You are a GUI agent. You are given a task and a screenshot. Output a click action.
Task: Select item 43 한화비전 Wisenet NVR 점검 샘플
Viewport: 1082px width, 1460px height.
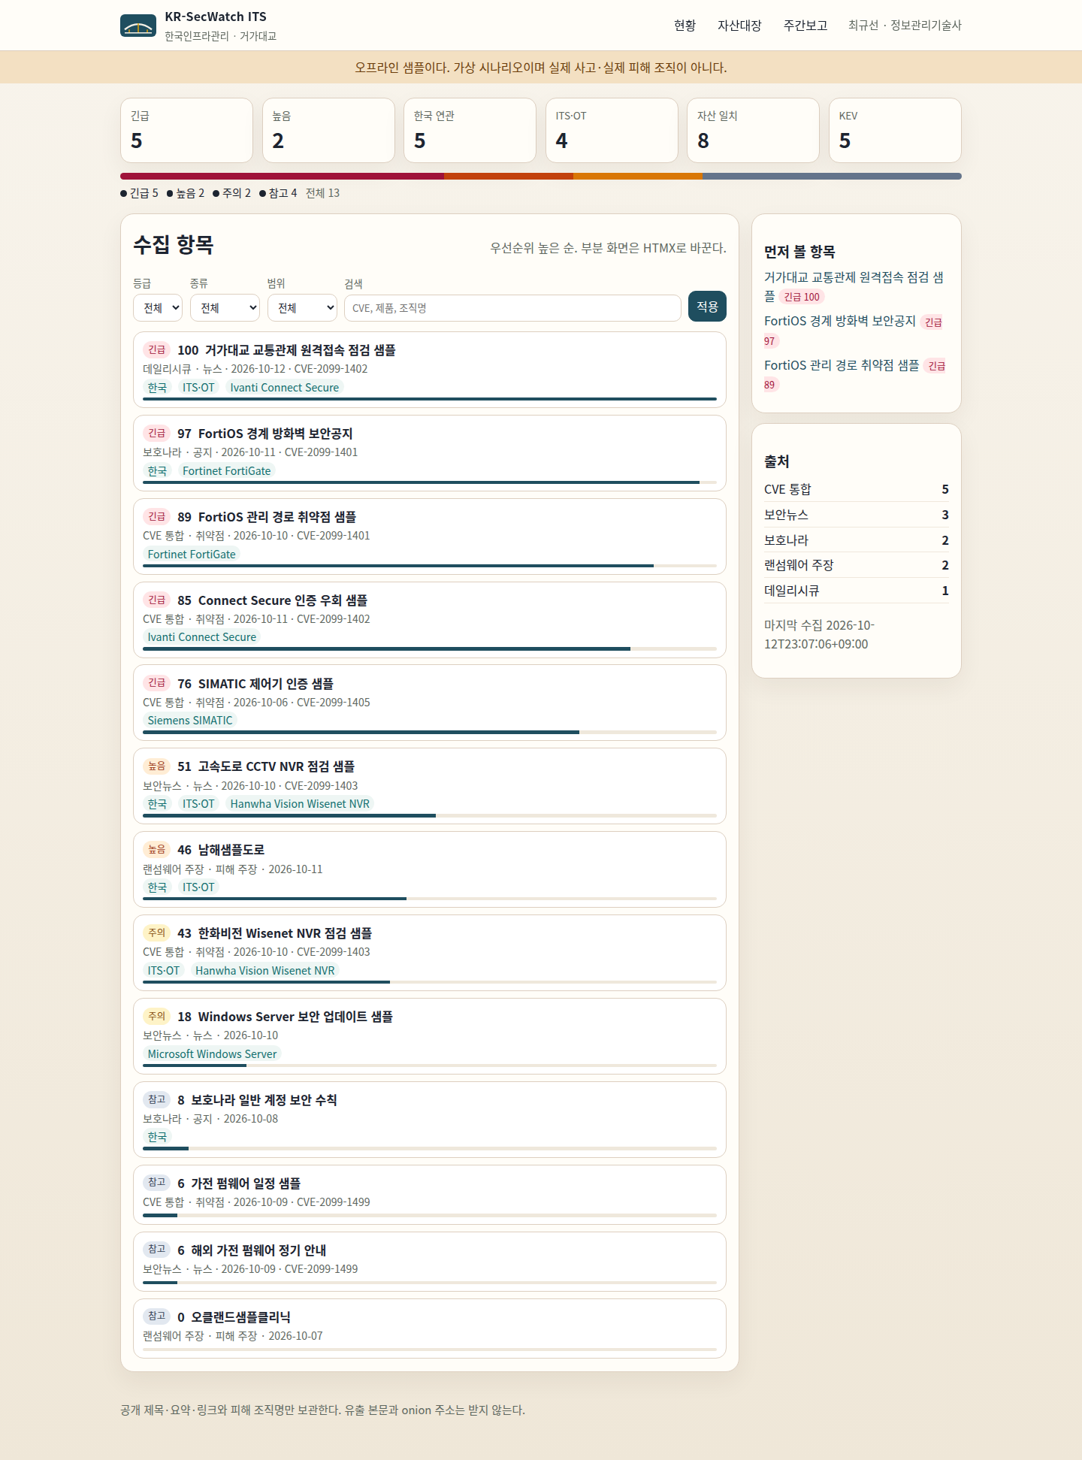(x=430, y=953)
